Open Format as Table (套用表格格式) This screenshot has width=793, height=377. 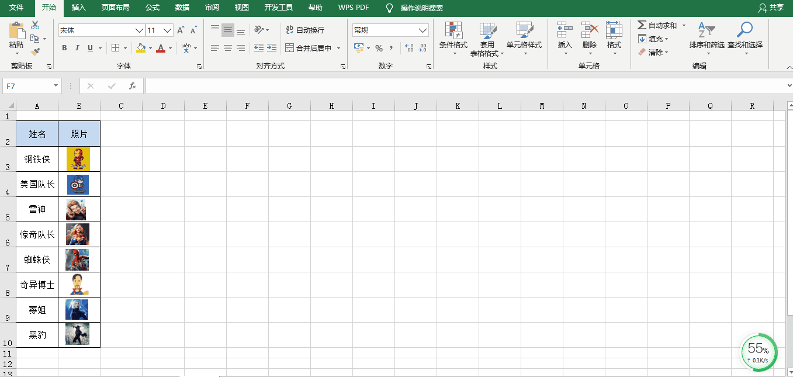487,39
